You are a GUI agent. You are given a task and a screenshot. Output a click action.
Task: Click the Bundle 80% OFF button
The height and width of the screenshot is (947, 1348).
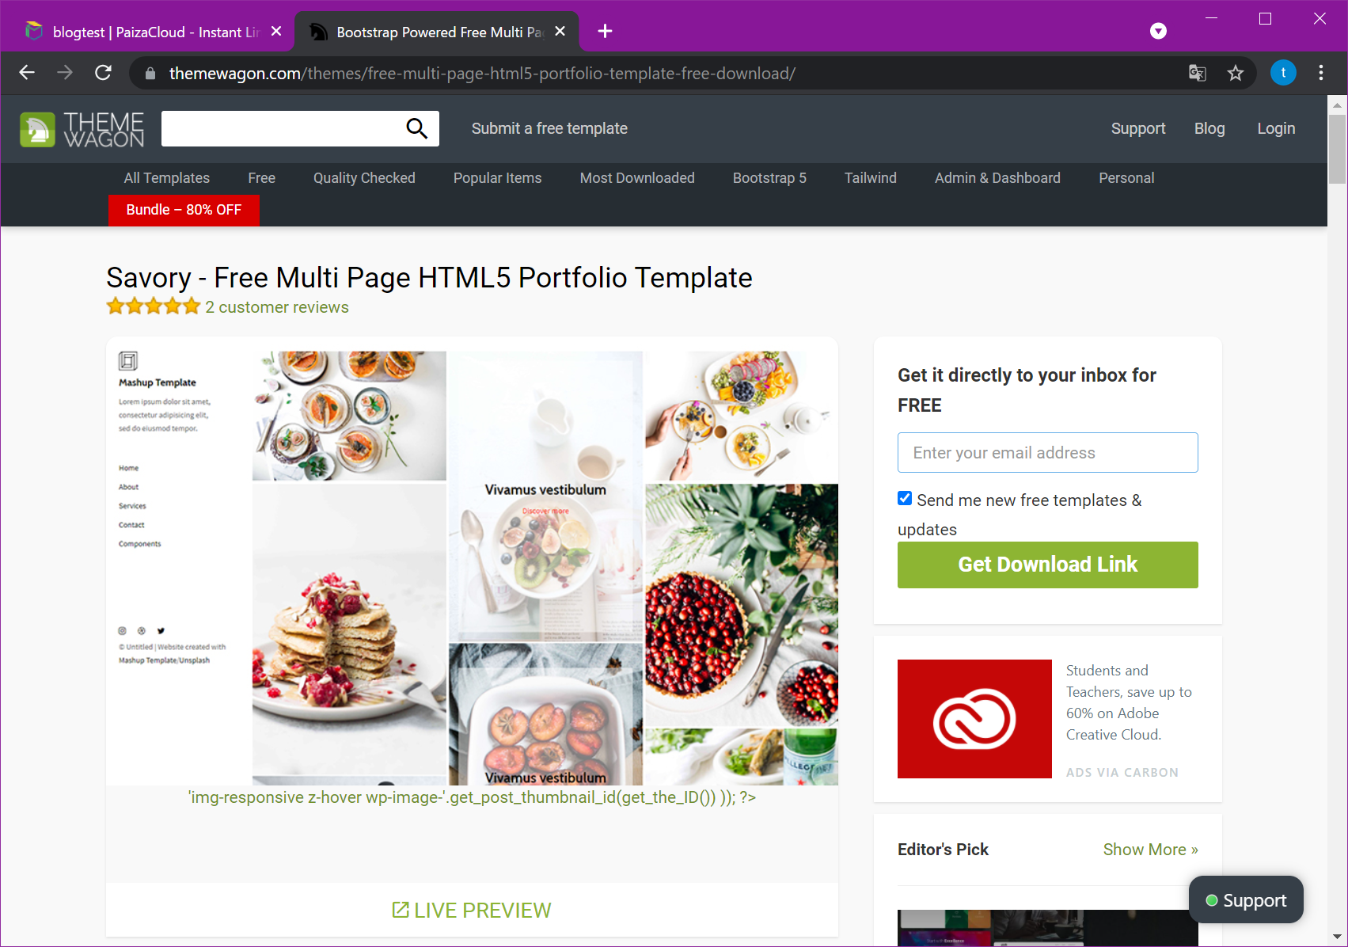coord(184,210)
